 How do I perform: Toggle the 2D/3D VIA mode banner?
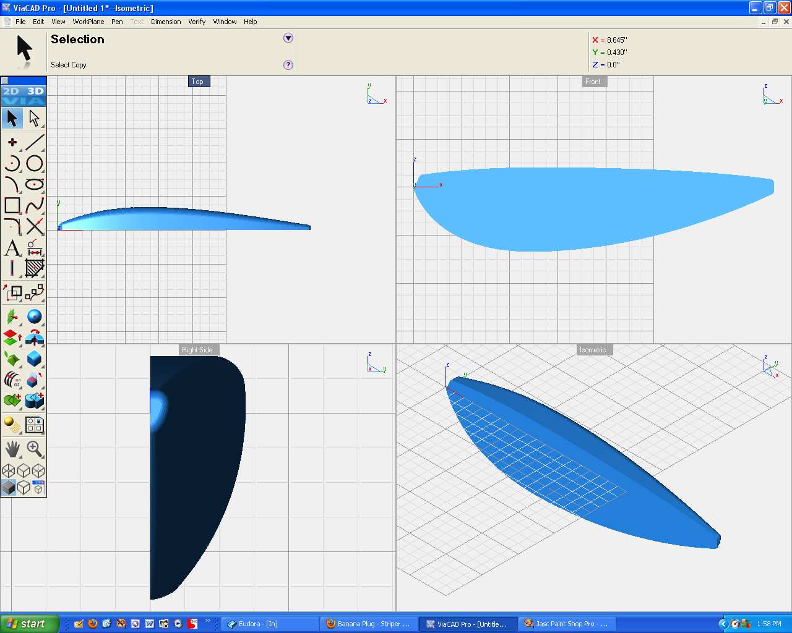tap(24, 96)
